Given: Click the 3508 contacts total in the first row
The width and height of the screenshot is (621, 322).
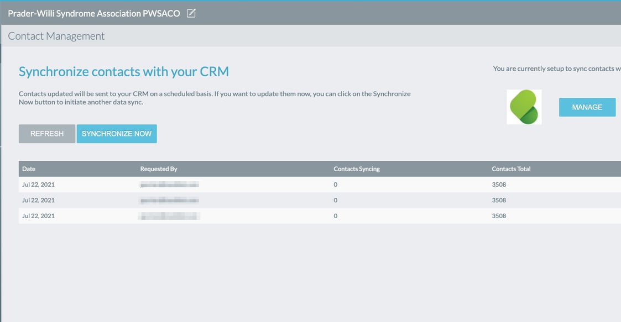Looking at the screenshot, I should (498, 184).
